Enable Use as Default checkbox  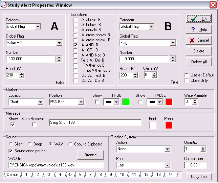(x=187, y=75)
